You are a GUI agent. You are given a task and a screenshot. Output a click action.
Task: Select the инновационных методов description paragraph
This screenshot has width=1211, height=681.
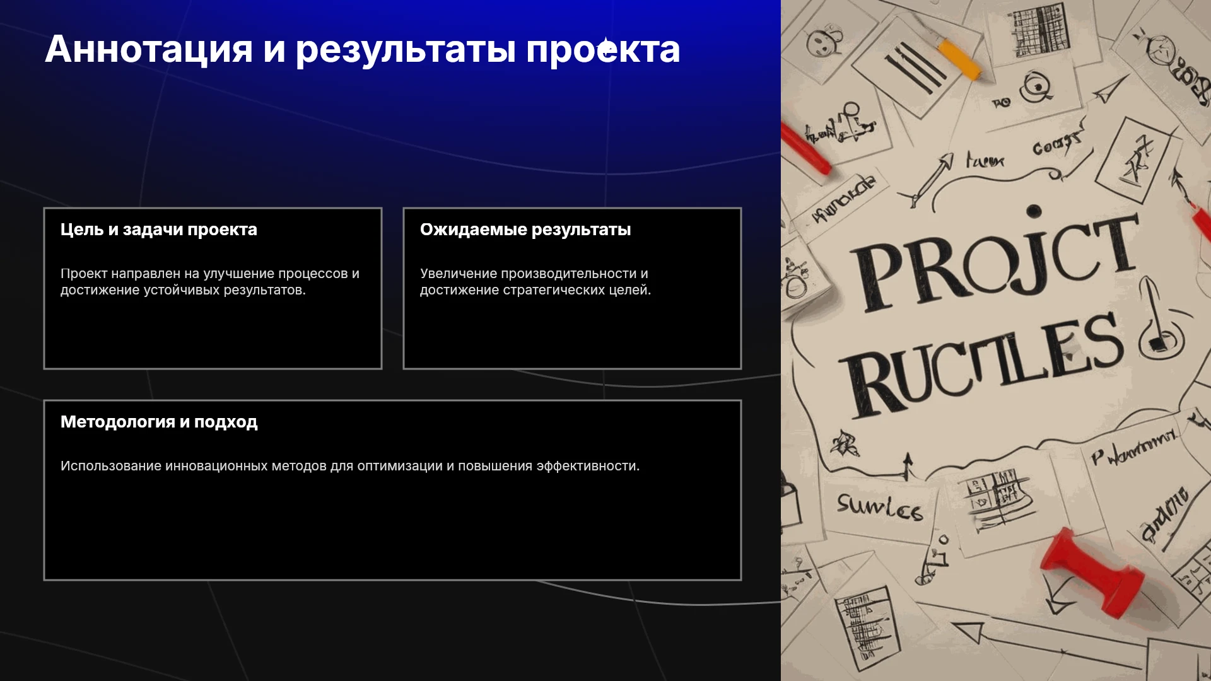point(350,466)
